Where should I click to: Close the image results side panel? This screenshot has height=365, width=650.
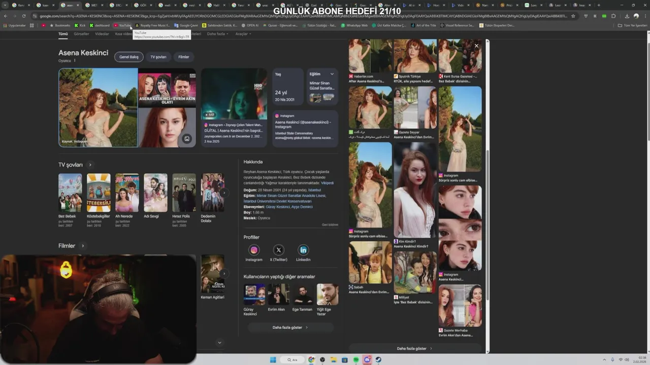476,46
